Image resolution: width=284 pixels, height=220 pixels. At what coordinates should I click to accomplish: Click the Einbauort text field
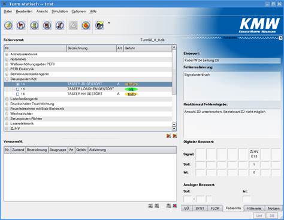pos(232,60)
